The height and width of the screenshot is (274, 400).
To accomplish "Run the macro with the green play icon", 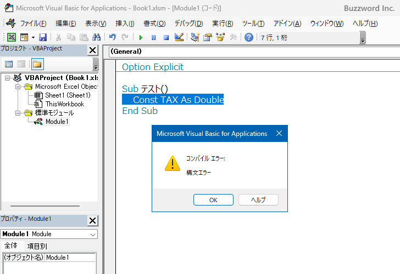I will (x=141, y=38).
